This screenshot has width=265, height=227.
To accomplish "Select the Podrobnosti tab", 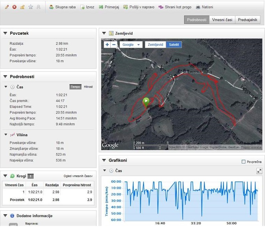I will 196,20.
